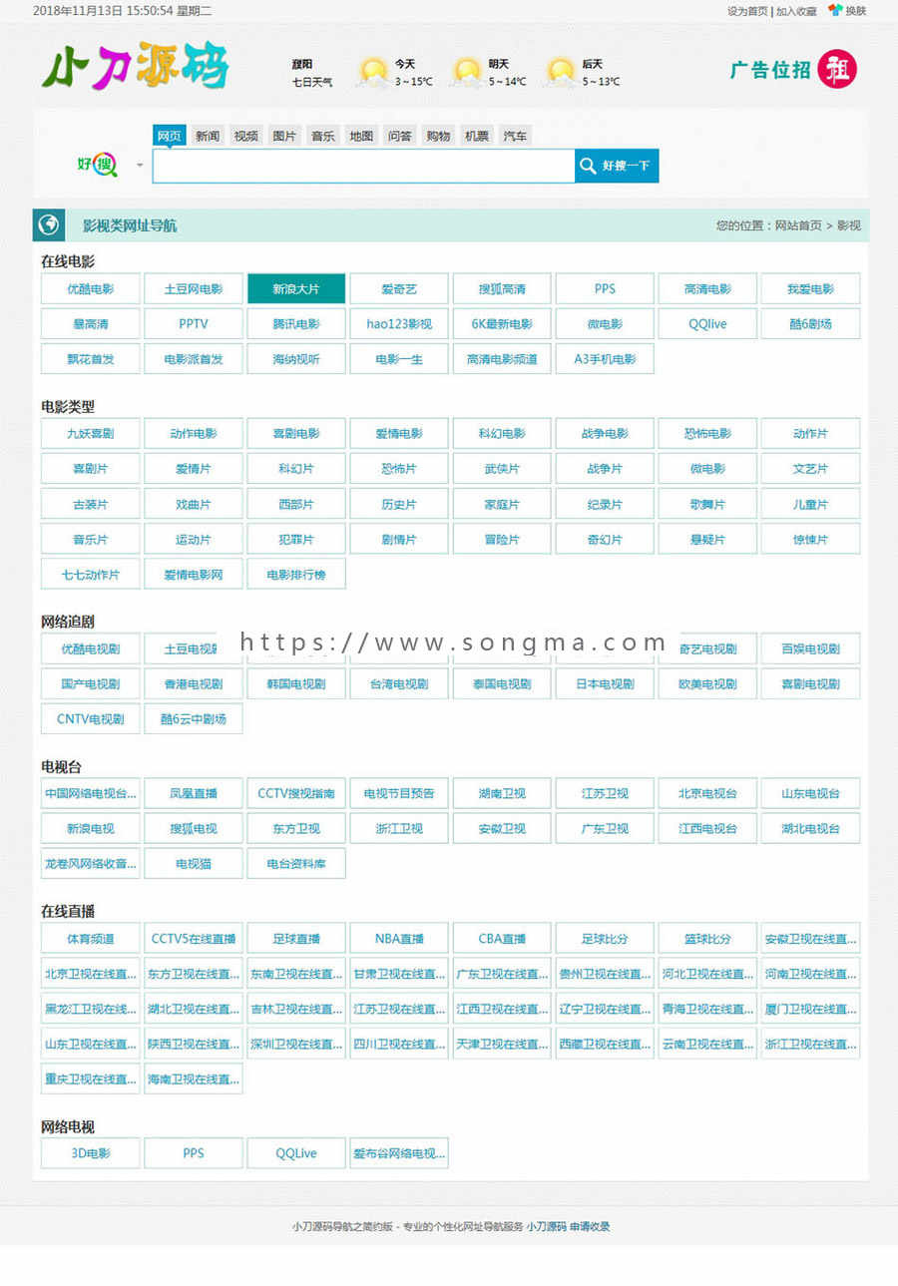Click the 浙江卫视 link
898x1286 pixels.
(399, 828)
